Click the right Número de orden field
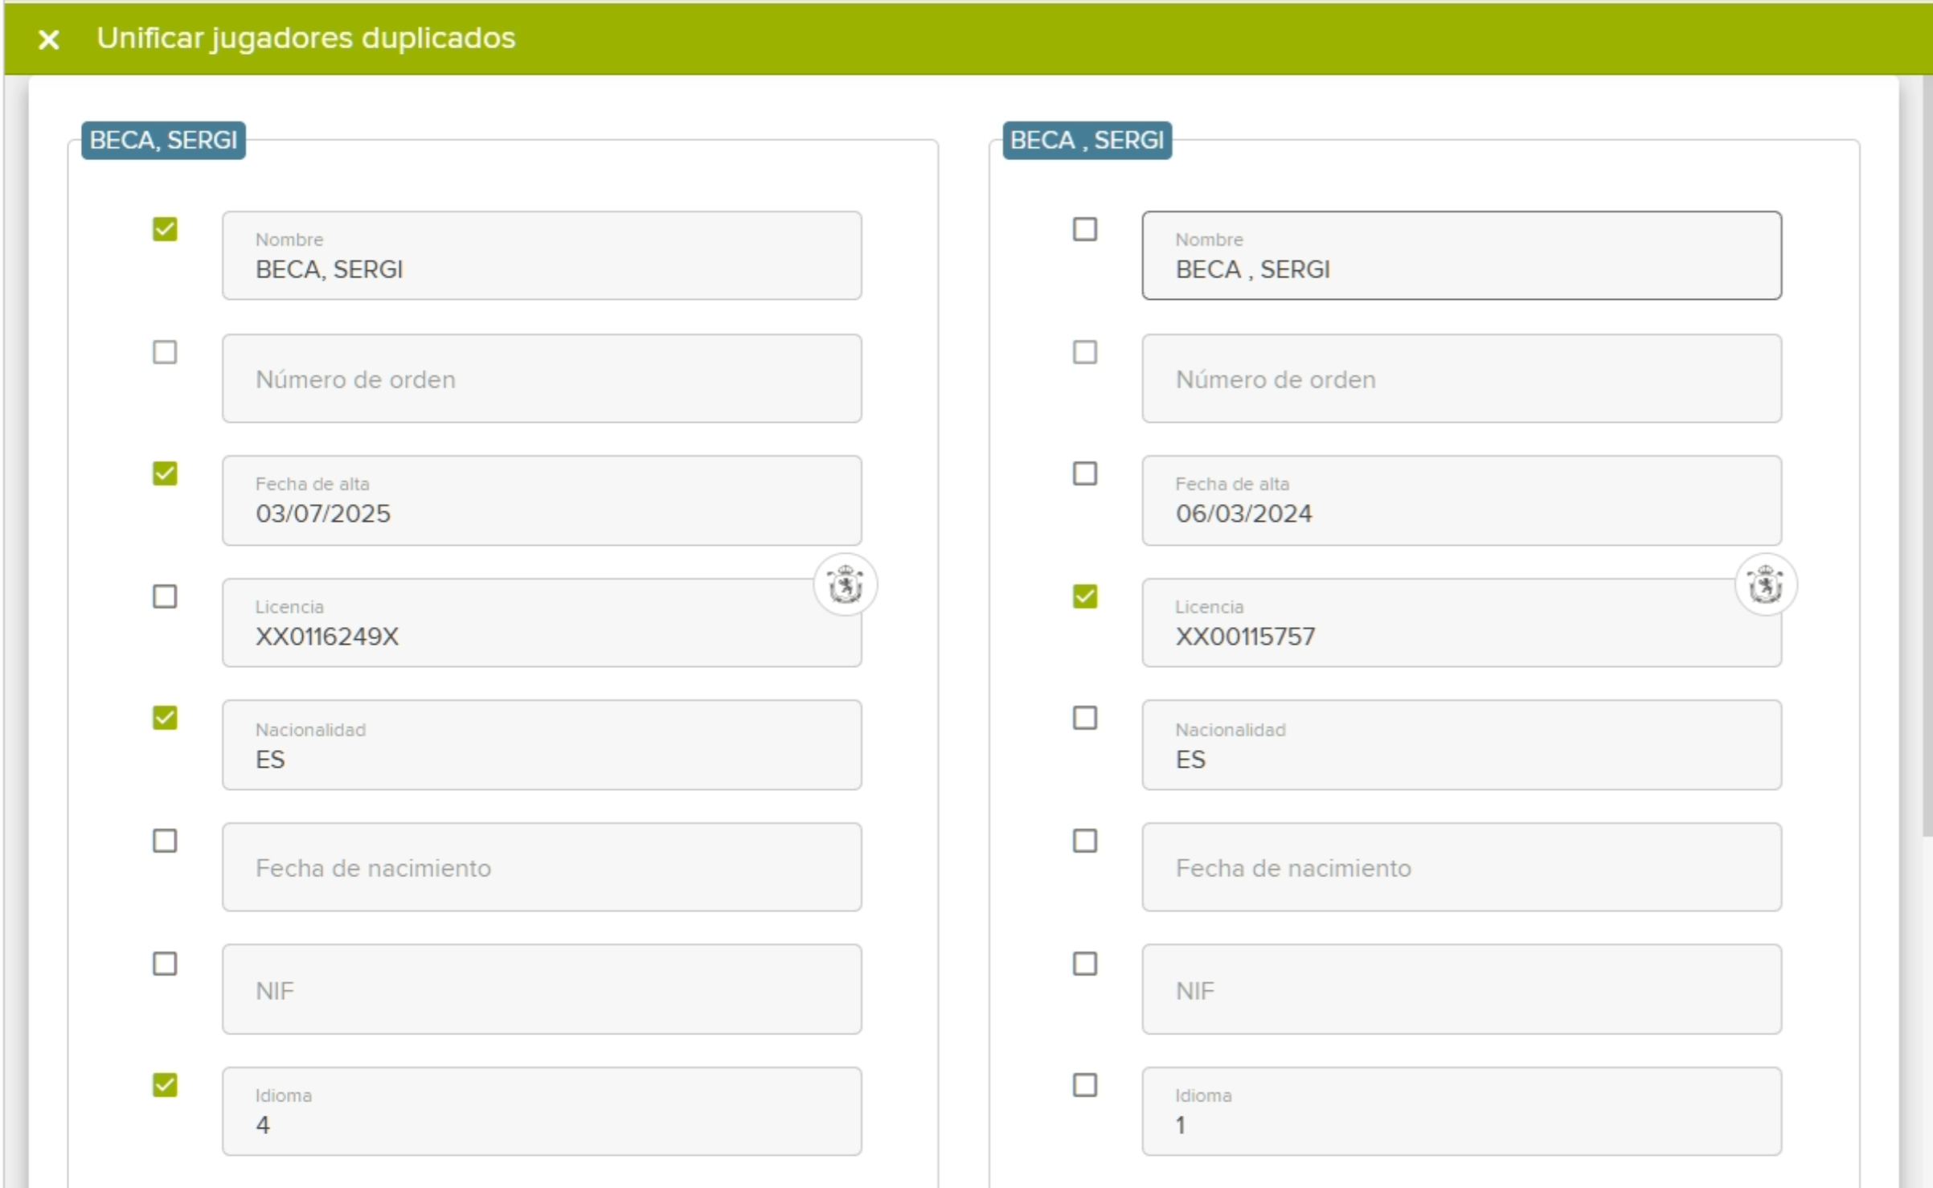Screen dimensions: 1933x1188 (x=1462, y=379)
